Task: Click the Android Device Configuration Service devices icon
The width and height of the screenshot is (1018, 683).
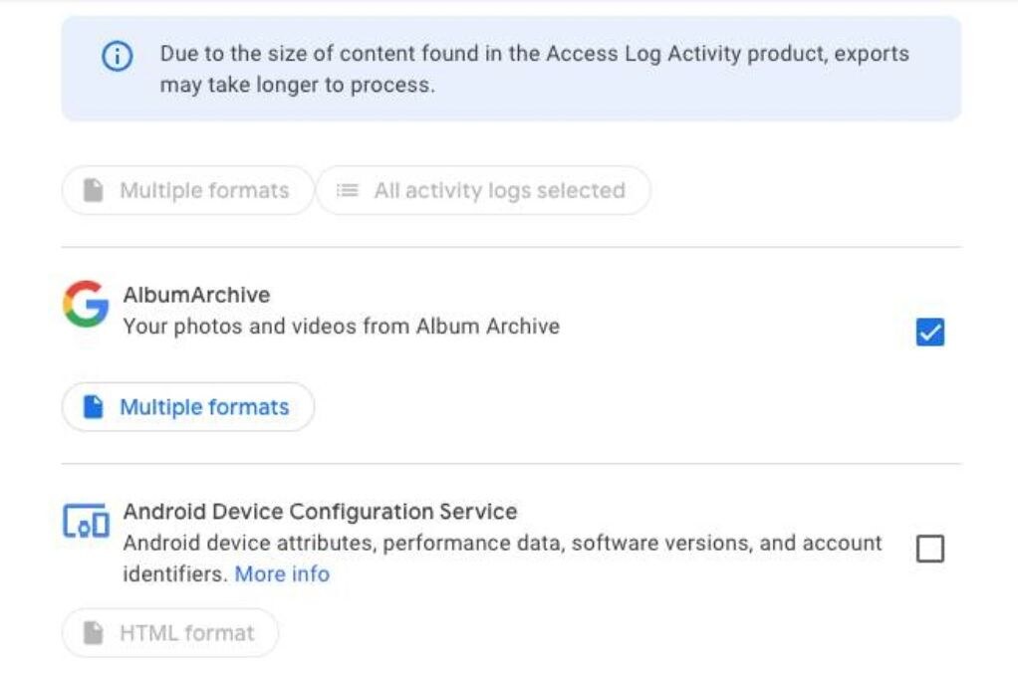Action: [86, 522]
